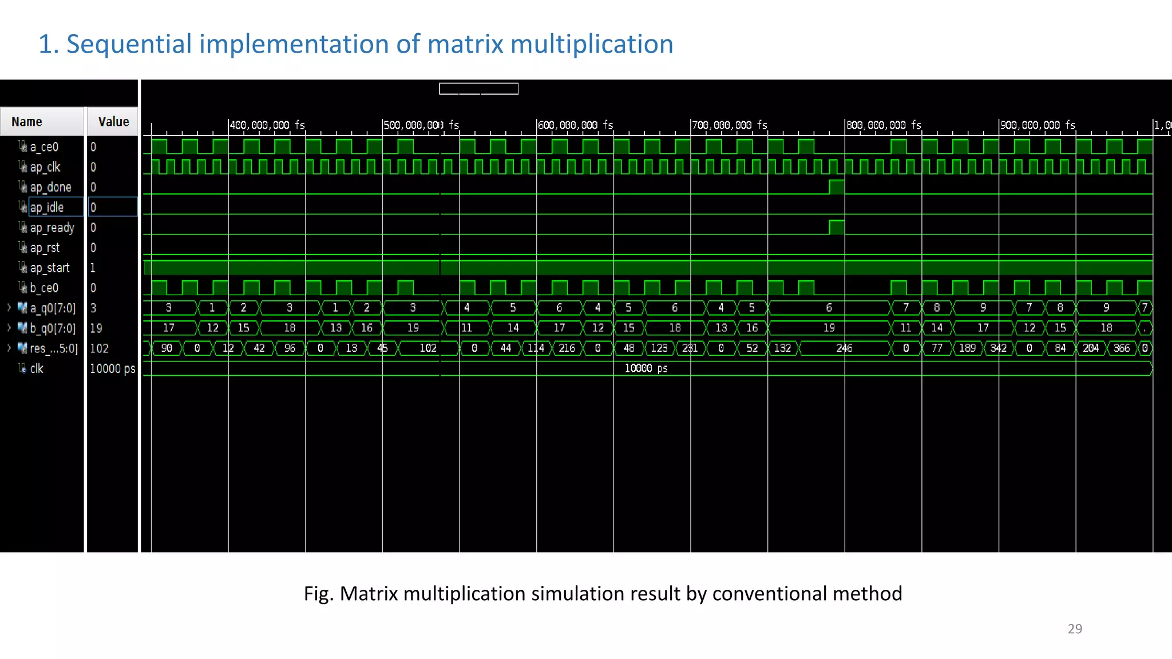Click the ap_ready pulse in the waveform
The height and width of the screenshot is (659, 1172).
click(837, 227)
